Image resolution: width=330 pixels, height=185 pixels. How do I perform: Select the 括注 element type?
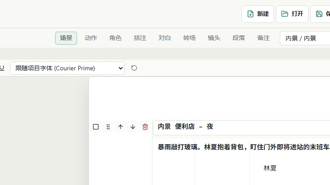(140, 38)
